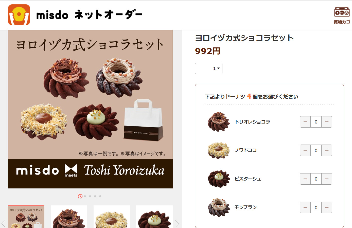The width and height of the screenshot is (352, 228).
Task: Select the coconut ノワドココ donut thumbnail
Action: 112,217
